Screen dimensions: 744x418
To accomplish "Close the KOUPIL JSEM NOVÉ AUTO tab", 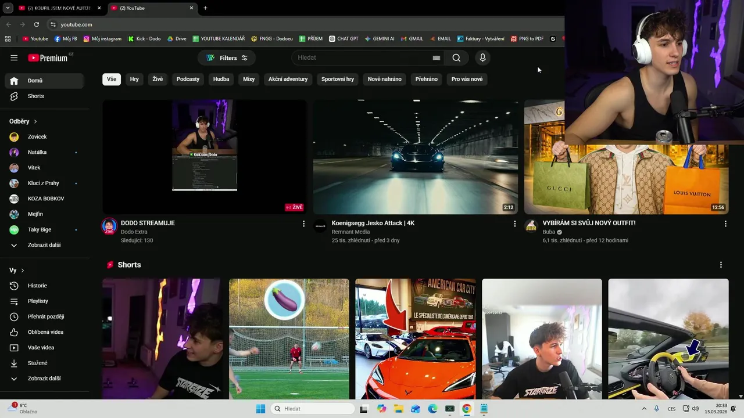I will [x=99, y=8].
